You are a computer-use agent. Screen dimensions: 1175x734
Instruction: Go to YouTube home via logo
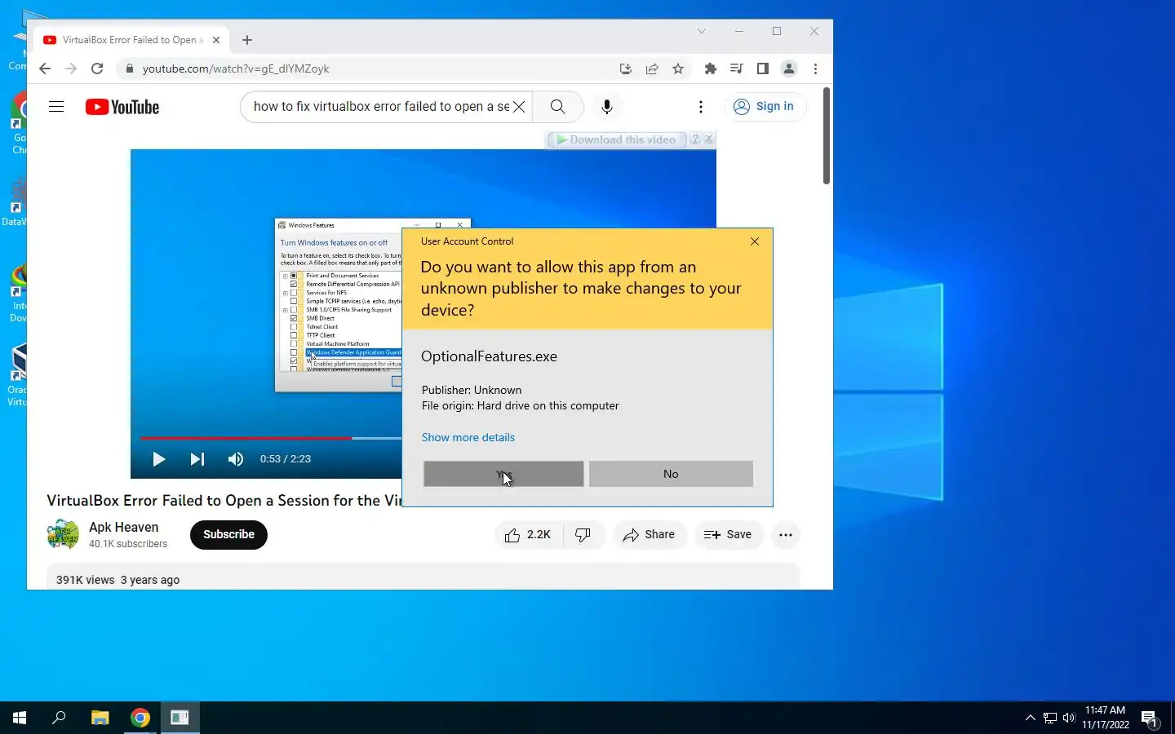click(122, 107)
